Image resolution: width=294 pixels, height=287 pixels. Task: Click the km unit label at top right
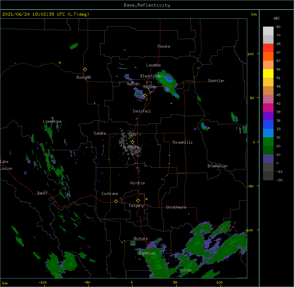click(254, 14)
